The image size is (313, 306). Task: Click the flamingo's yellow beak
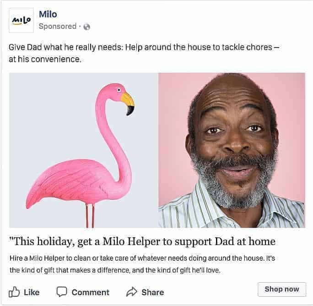(x=128, y=103)
